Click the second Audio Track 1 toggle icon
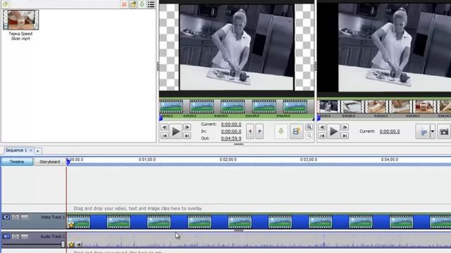Screen dimensions: 451x253 [16, 237]
